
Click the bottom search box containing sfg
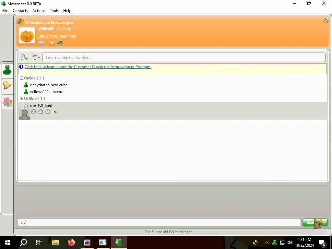tap(159, 222)
